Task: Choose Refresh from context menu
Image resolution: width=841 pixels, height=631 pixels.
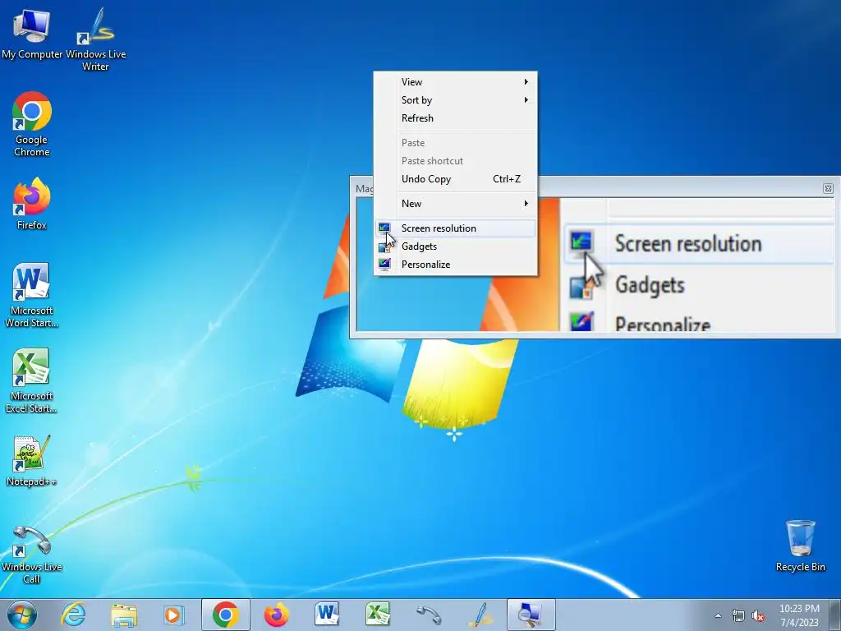Action: pos(455,118)
